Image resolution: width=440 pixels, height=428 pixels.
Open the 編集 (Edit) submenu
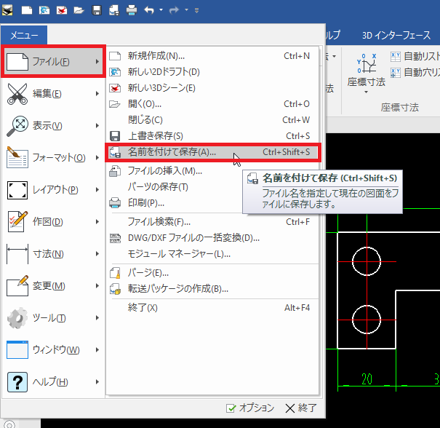52,93
